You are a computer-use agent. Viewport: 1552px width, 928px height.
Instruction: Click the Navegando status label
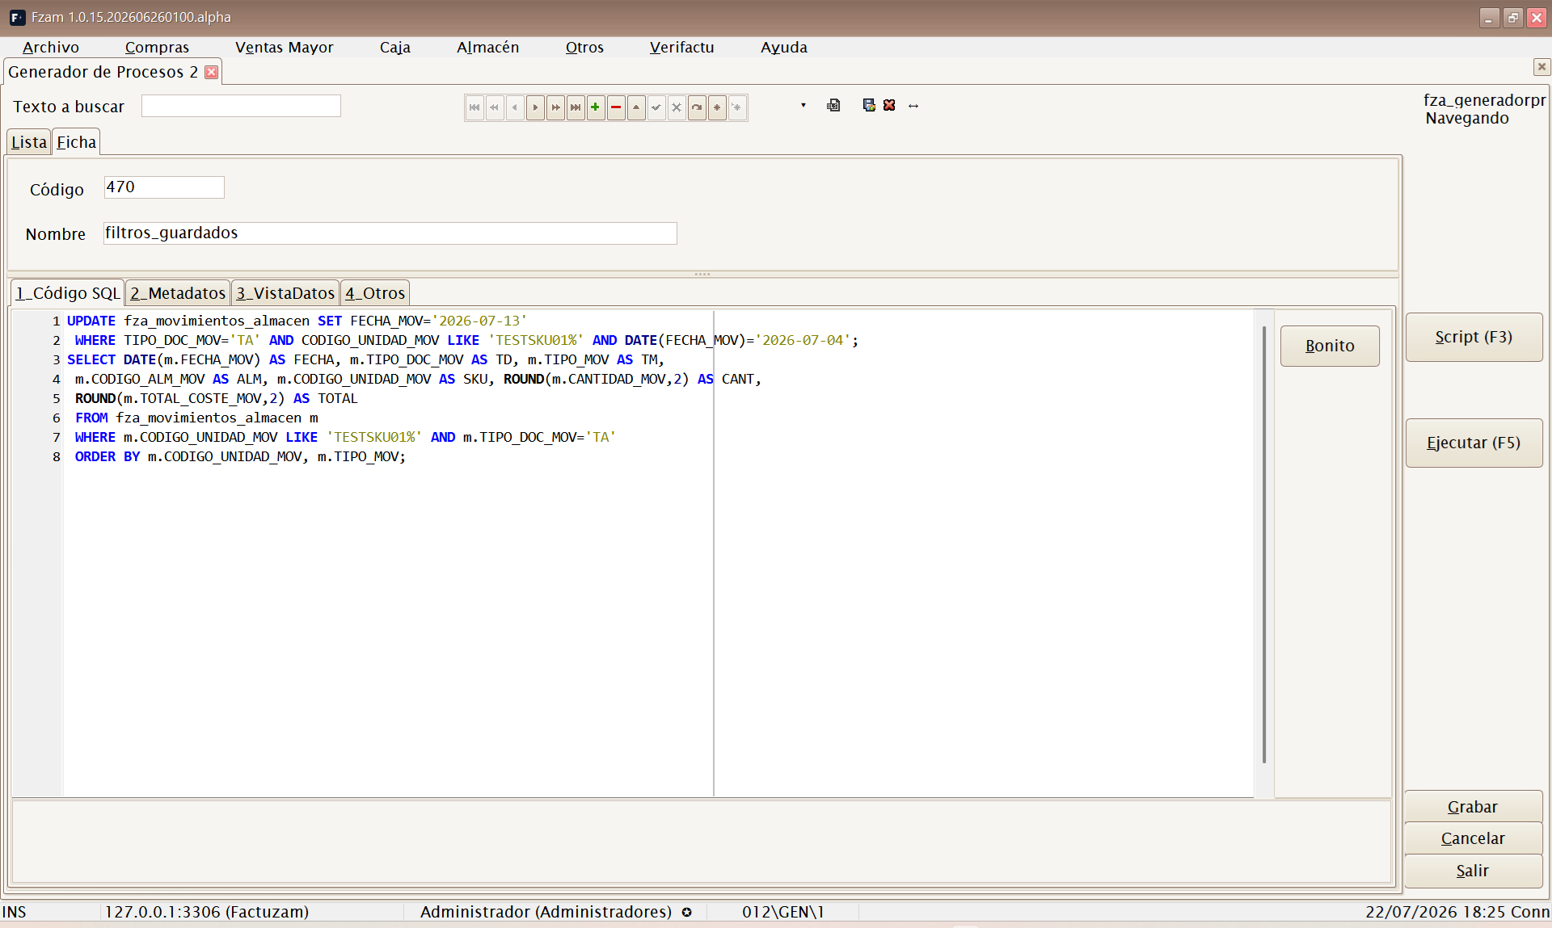[1467, 118]
